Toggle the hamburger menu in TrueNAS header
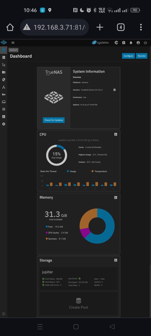Screen dimensions: 151x336 coord(13,43)
